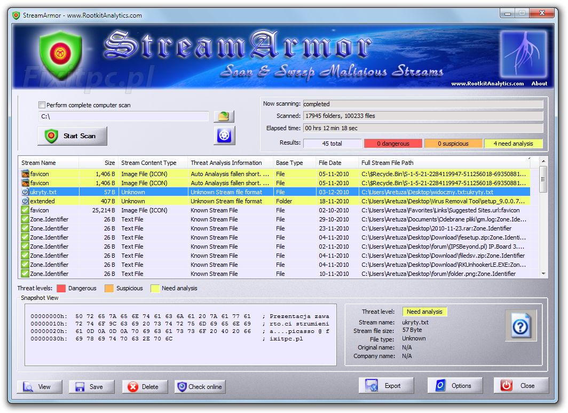Screen dimensions: 568x413
Task: Click green check icon of 23-11-2010 Zone.Identifier row
Action: 25,228
